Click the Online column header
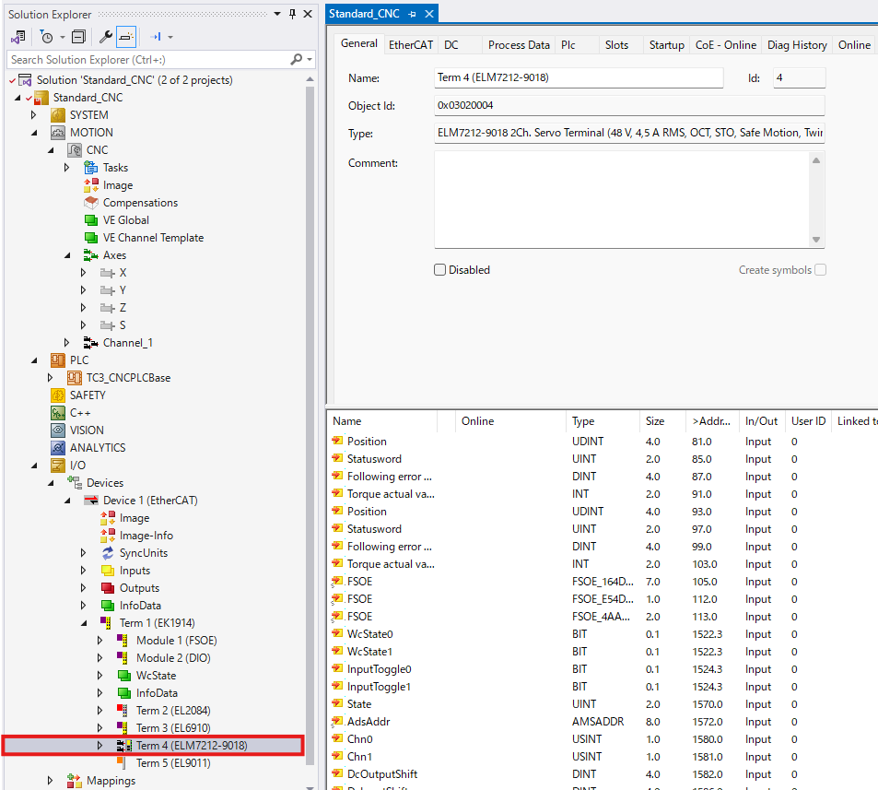The image size is (878, 790). pyautogui.click(x=510, y=420)
